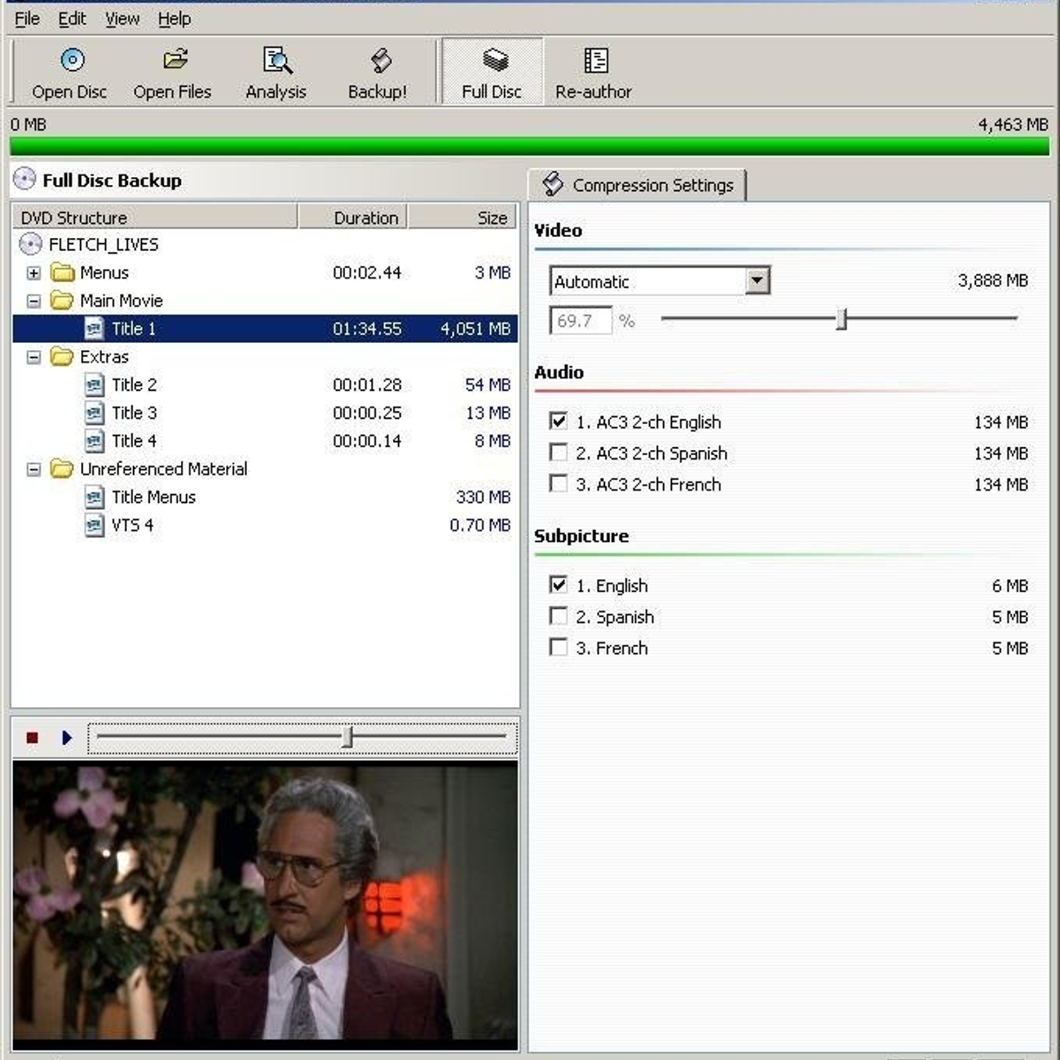
Task: Run Analysis from the toolbar
Action: (x=276, y=72)
